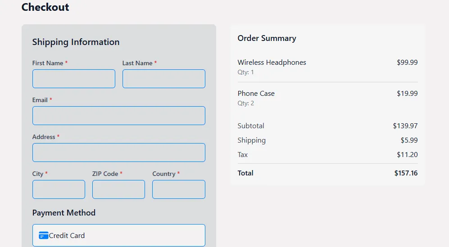Select the Wireless Headphones item name
The height and width of the screenshot is (247, 449).
coord(272,63)
